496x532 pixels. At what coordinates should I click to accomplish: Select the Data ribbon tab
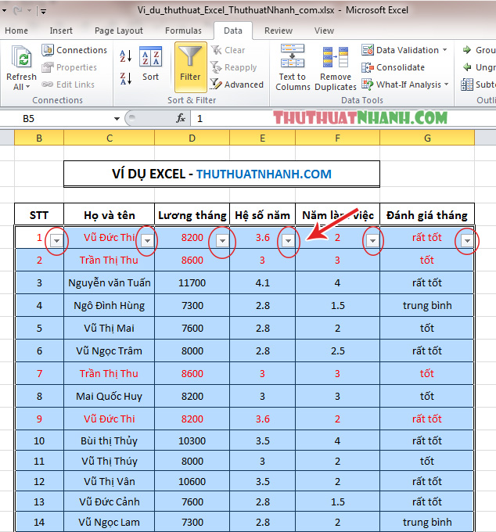coord(233,31)
